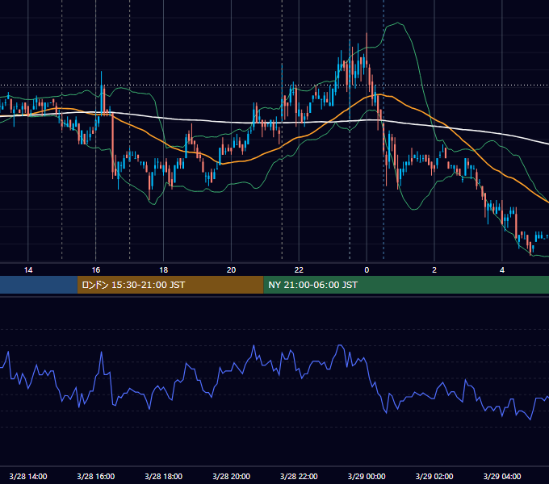549x484 pixels.
Task: Click the 3/28 16:00 date label
Action: click(x=95, y=476)
